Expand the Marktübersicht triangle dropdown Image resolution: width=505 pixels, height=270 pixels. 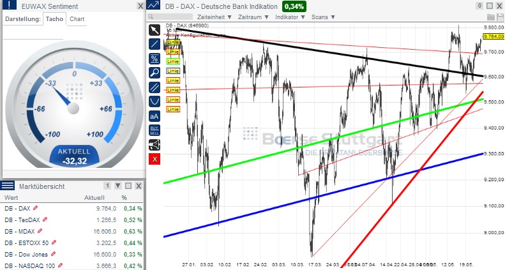(118, 186)
